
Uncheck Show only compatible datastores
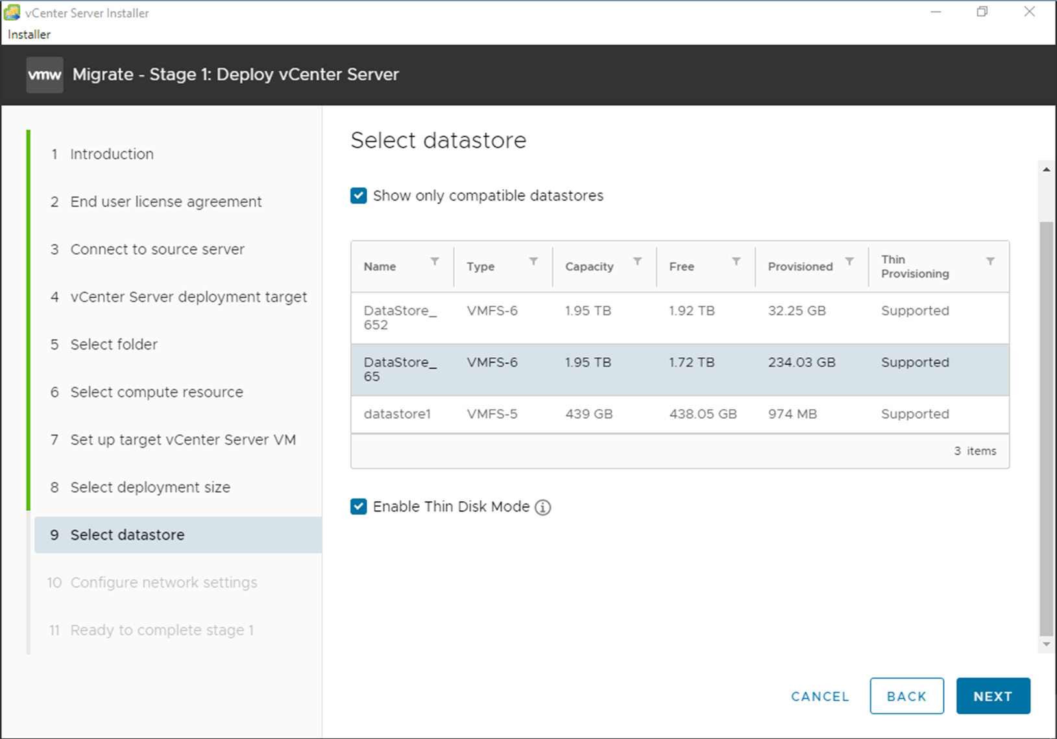[359, 196]
